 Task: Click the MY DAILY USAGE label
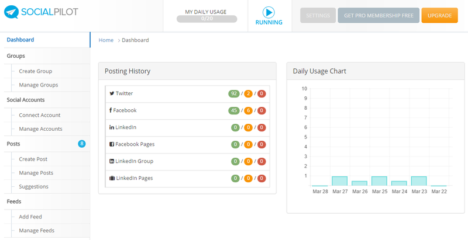coord(206,12)
